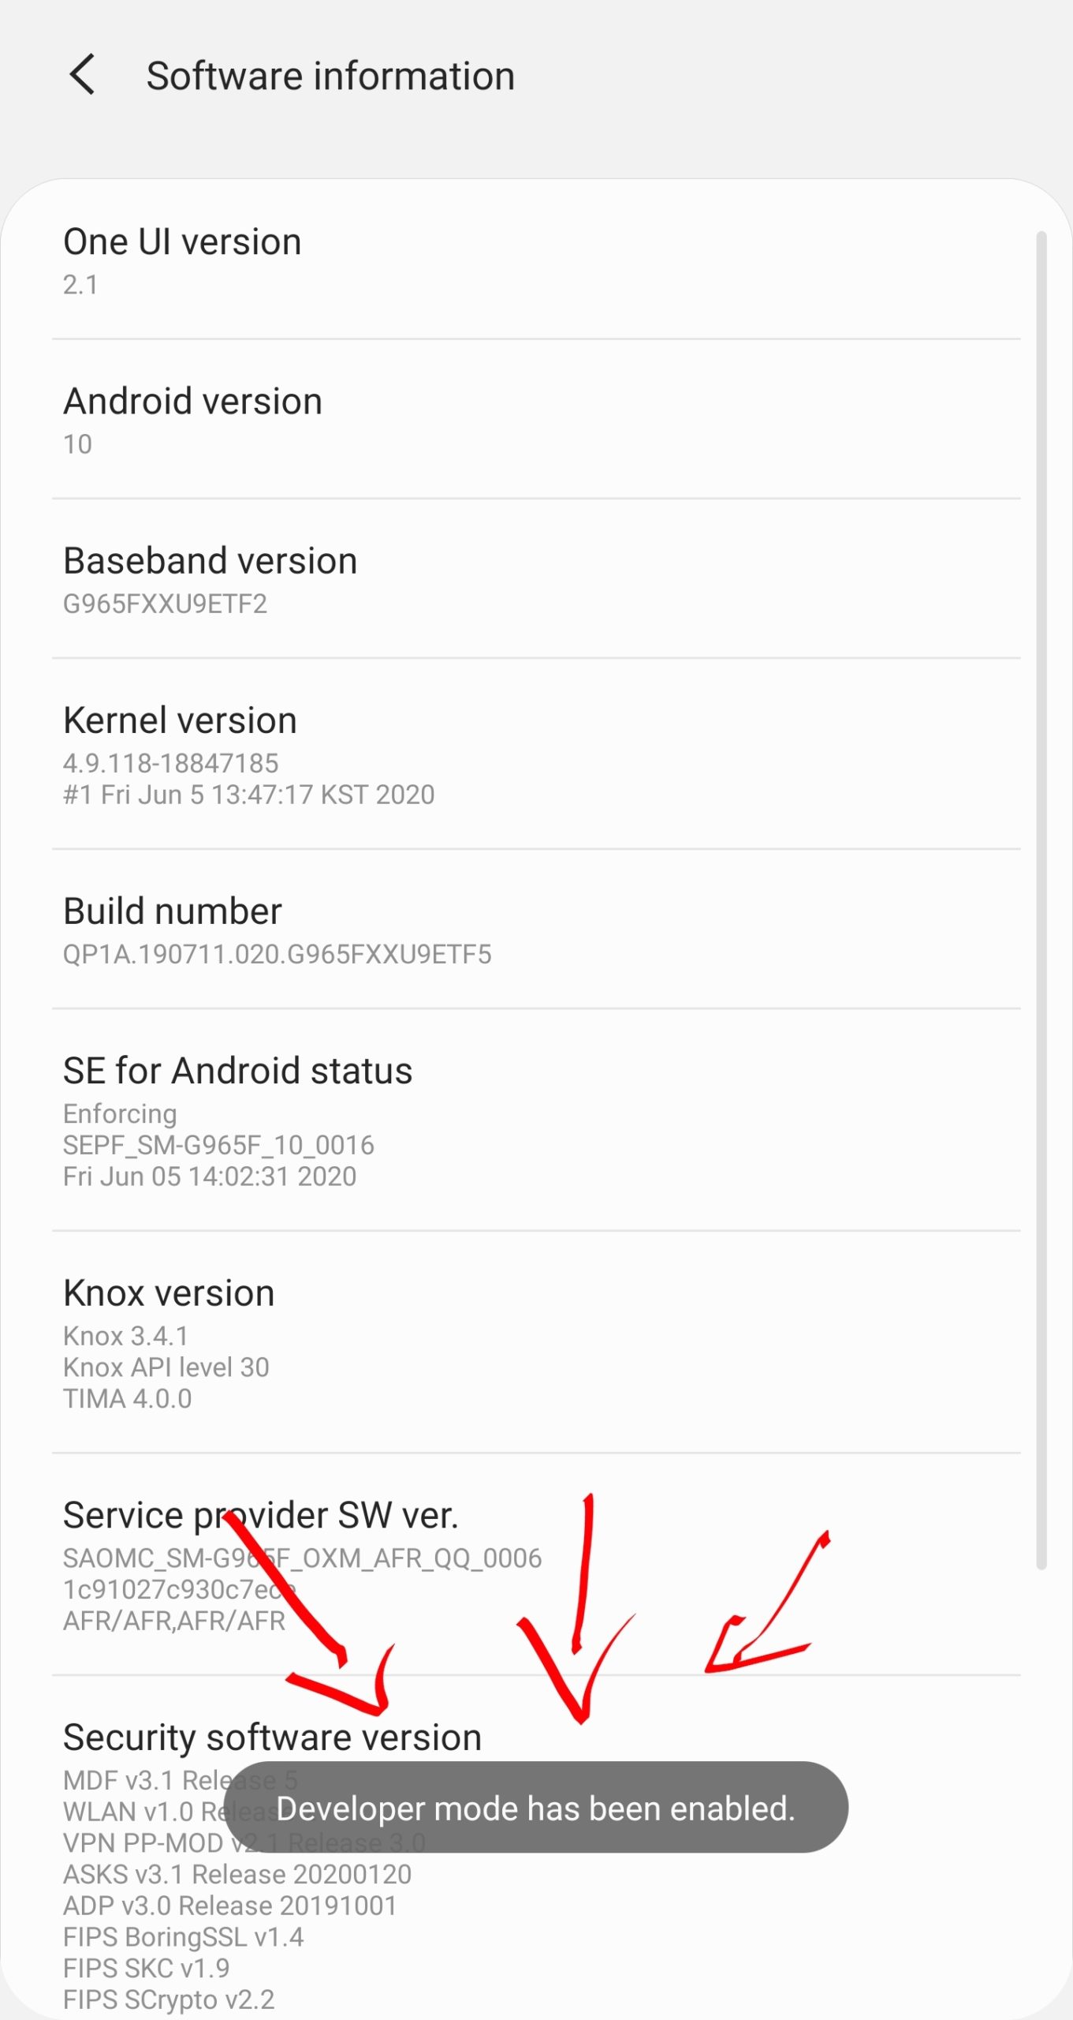Tap the back arrow icon
The image size is (1073, 2020).
tap(82, 75)
